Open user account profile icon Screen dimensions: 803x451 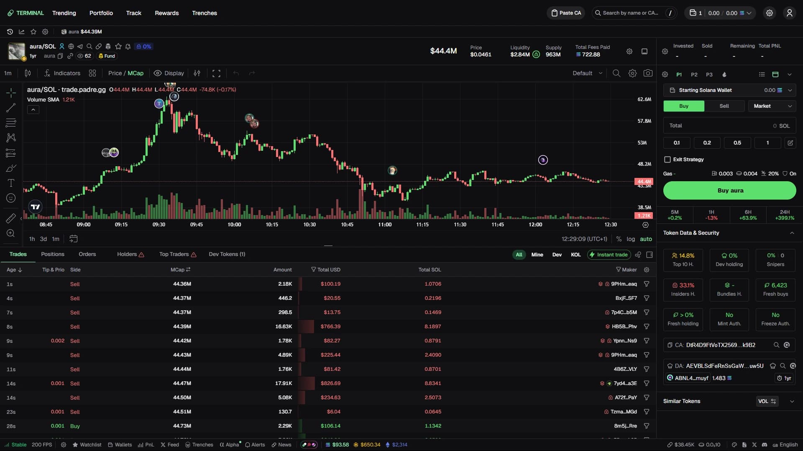pos(789,13)
